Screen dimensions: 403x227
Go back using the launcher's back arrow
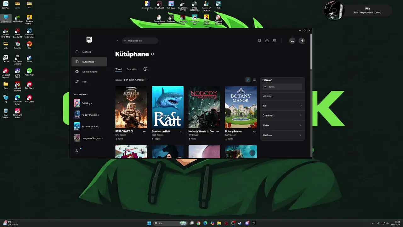click(118, 41)
